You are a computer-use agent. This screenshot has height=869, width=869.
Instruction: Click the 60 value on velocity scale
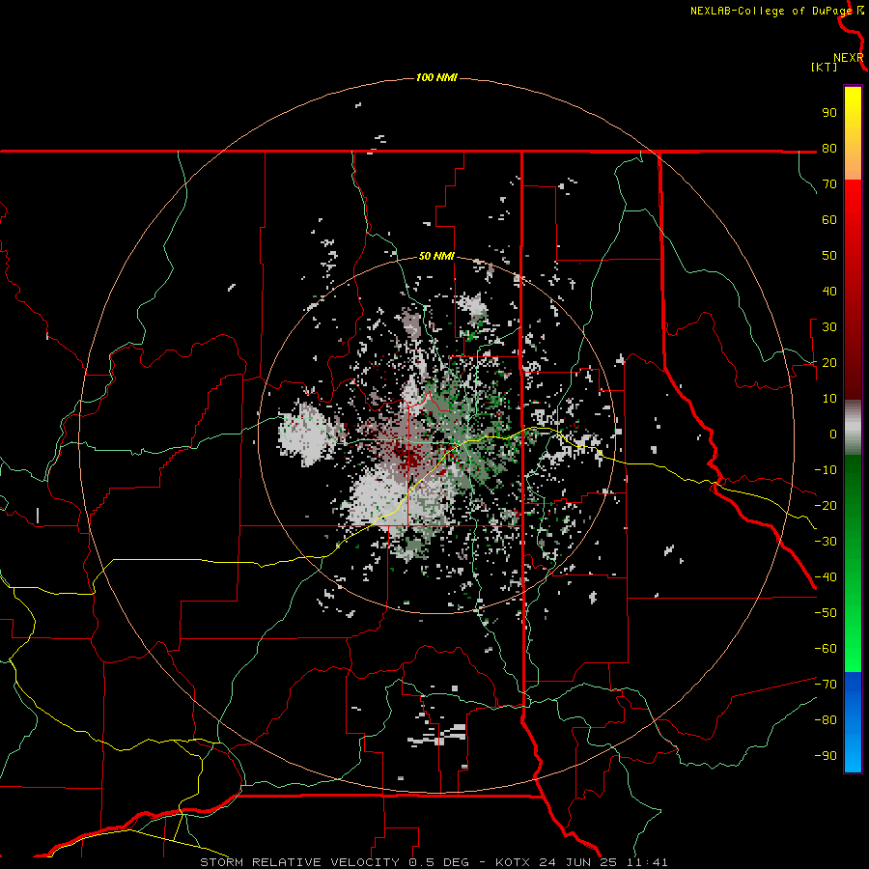pos(829,220)
